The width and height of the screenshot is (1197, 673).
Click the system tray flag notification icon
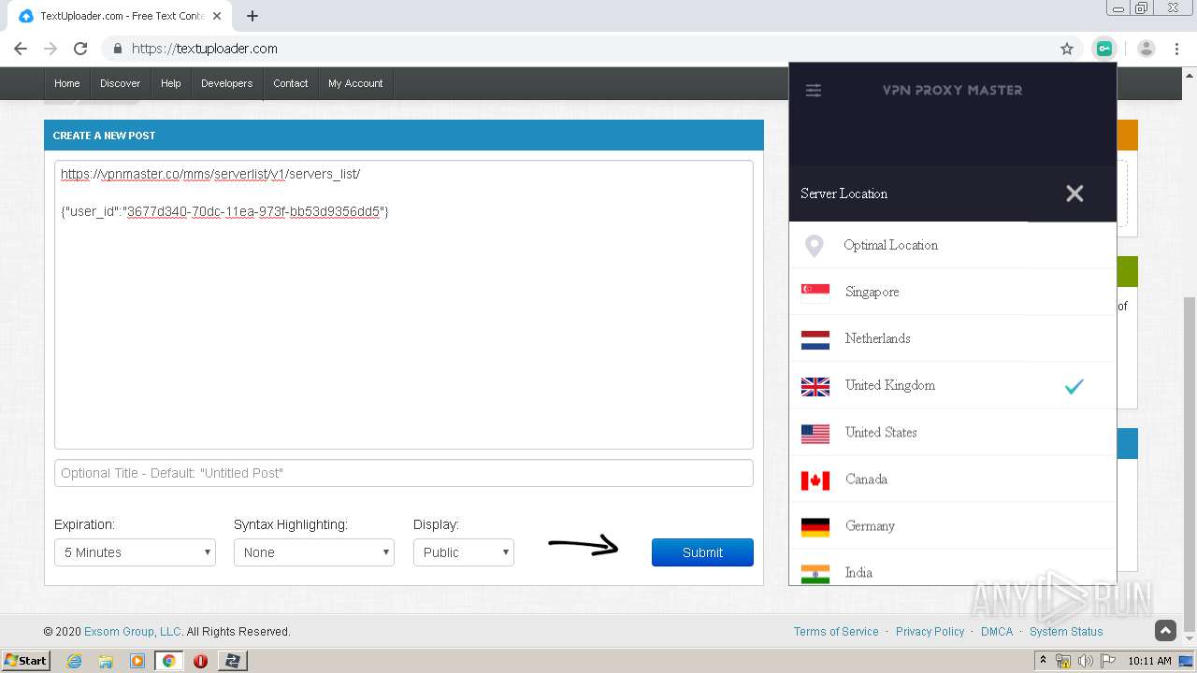pos(1108,661)
